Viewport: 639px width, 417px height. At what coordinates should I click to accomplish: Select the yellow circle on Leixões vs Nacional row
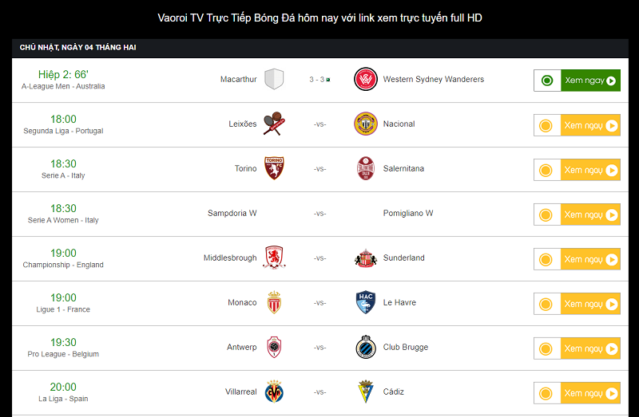(x=547, y=125)
